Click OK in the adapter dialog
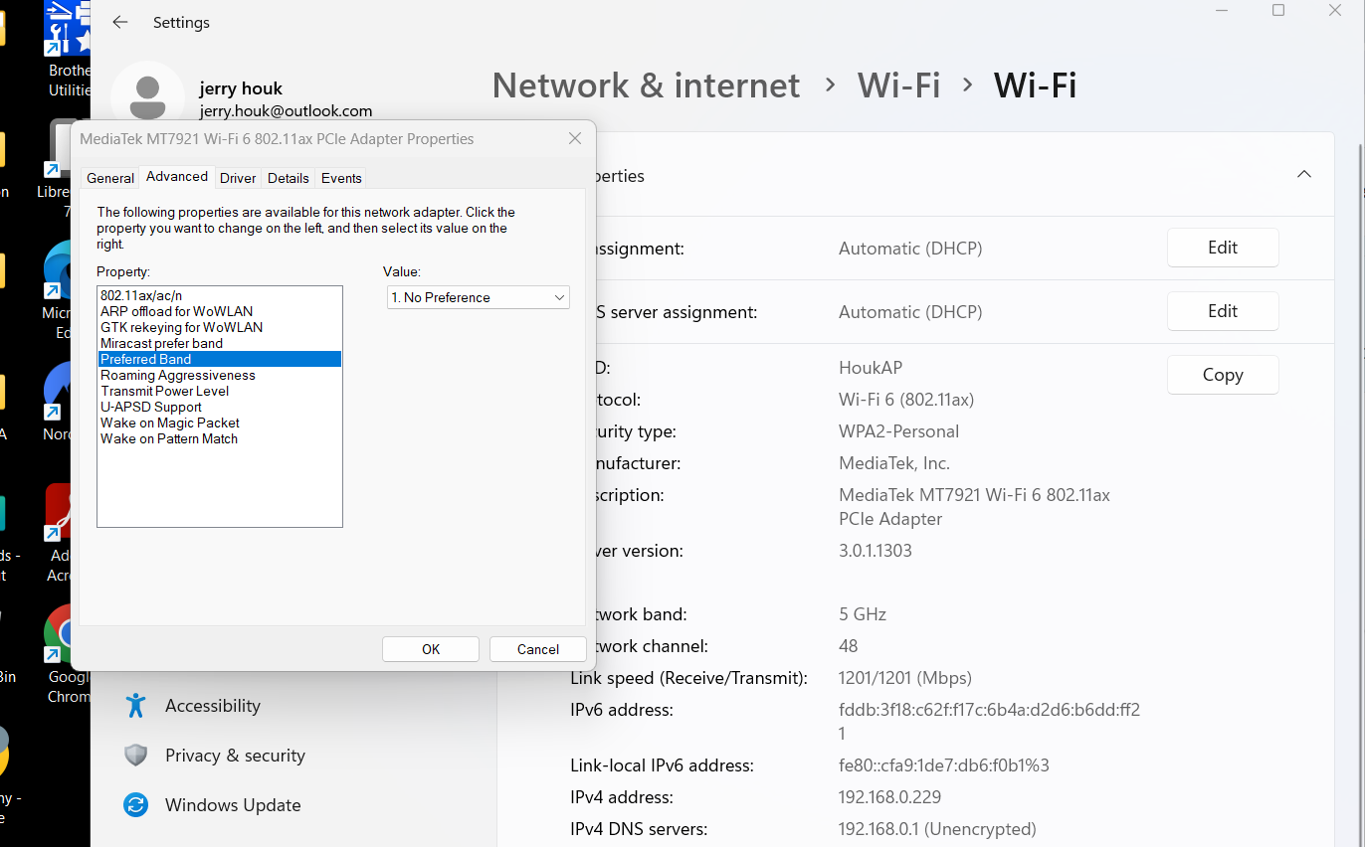 tap(431, 649)
